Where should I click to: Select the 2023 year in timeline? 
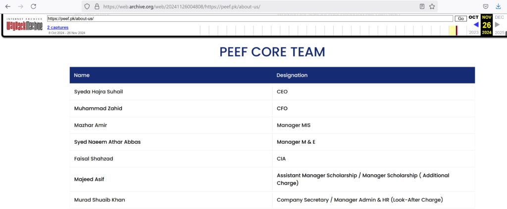pos(474,33)
